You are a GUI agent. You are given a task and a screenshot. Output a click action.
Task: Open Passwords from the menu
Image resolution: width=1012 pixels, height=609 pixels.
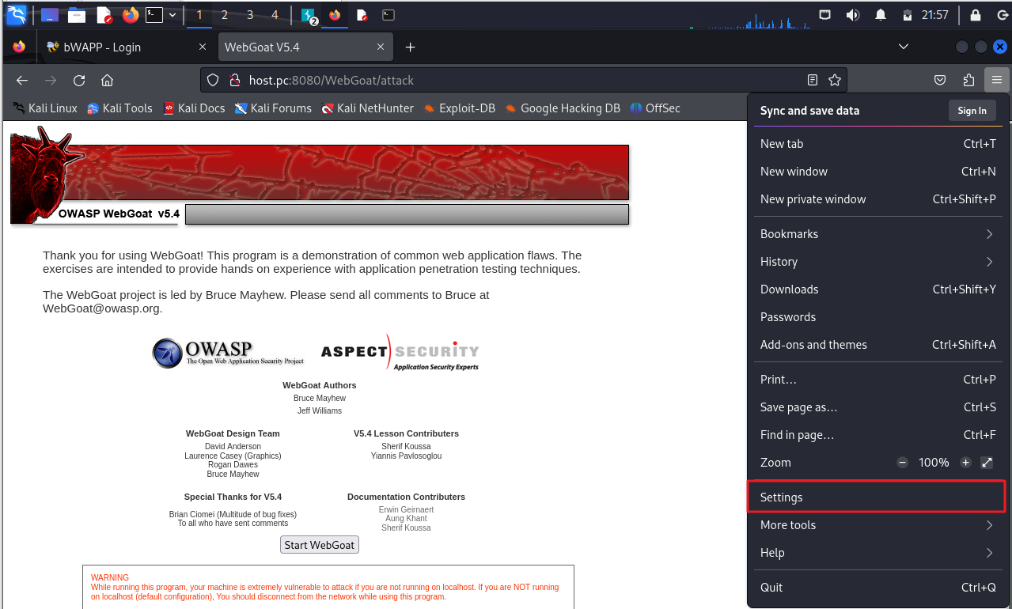878,317
